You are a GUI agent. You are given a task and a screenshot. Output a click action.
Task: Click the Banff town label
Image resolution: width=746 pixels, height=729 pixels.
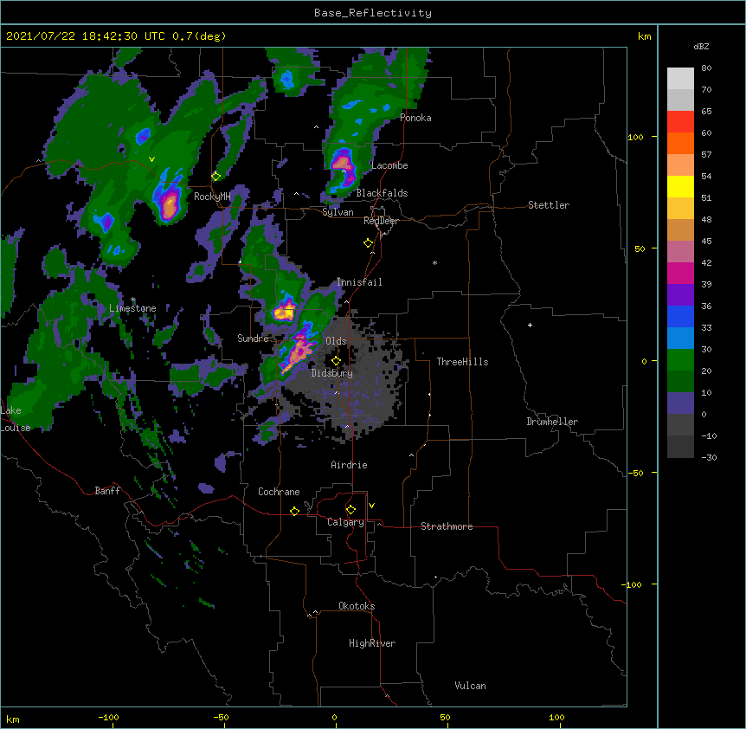(x=107, y=491)
